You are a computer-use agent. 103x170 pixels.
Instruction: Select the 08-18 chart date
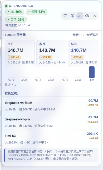[65, 80]
